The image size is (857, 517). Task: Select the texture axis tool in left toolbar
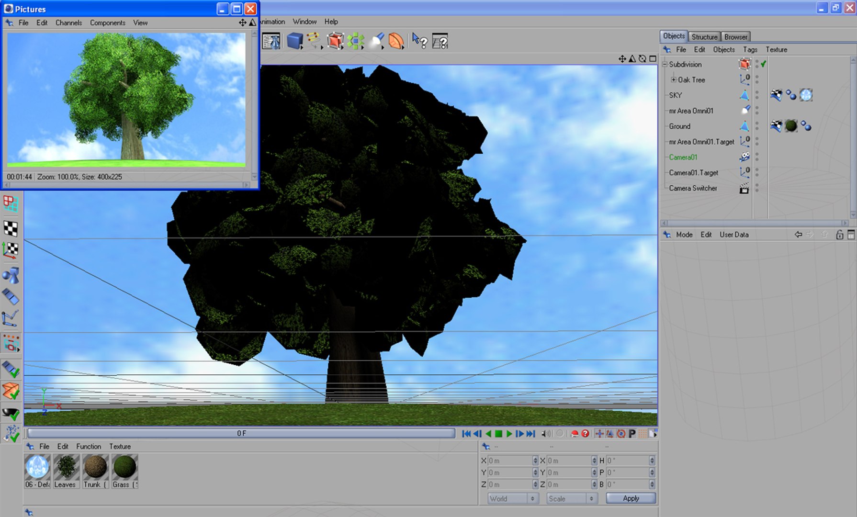[x=11, y=250]
